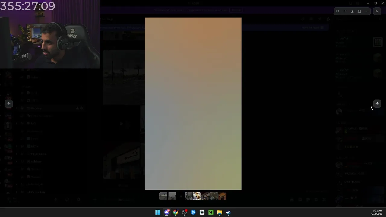Open the three-dot more options menu
The image size is (386, 217).
pyautogui.click(x=367, y=11)
